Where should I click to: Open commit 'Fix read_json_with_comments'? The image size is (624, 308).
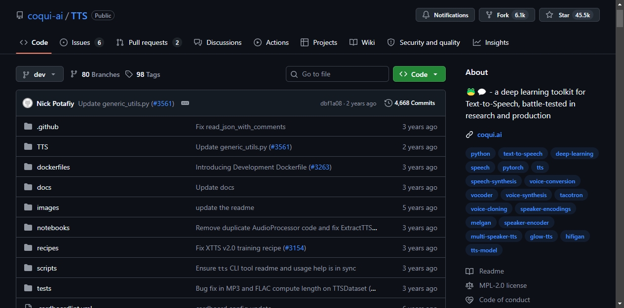240,127
